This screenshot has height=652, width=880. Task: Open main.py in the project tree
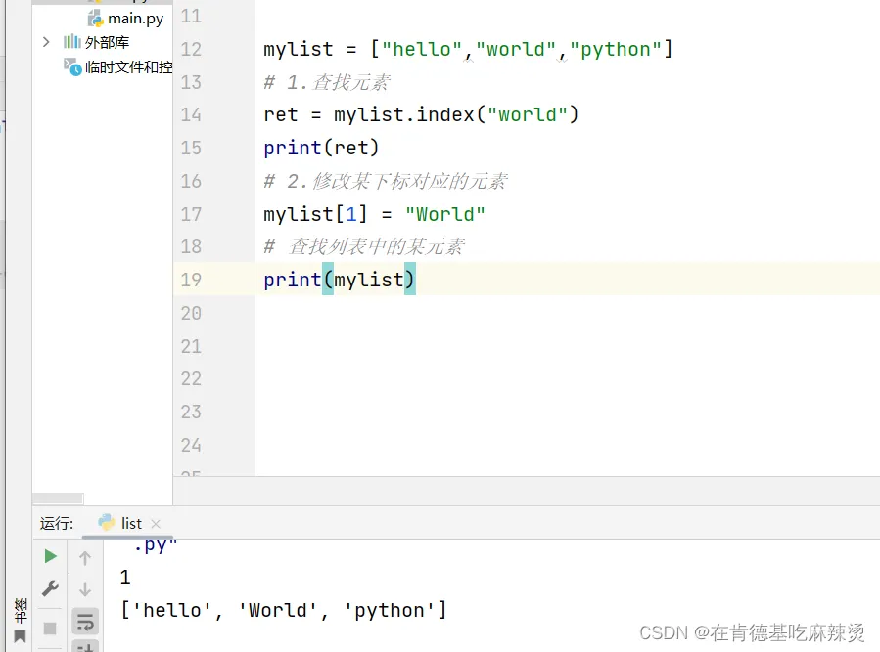pyautogui.click(x=135, y=19)
